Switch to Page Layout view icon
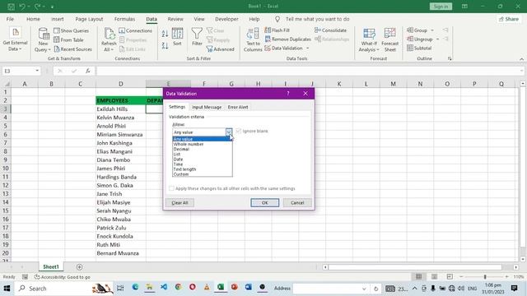Image resolution: width=527 pixels, height=296 pixels. [434, 277]
